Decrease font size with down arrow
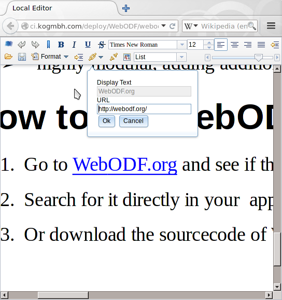Screen dimensions: 282x300 pyautogui.click(x=209, y=47)
